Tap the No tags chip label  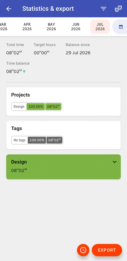[x=20, y=140]
